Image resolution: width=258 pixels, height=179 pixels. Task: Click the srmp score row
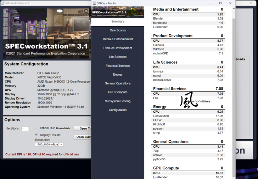(x=188, y=133)
